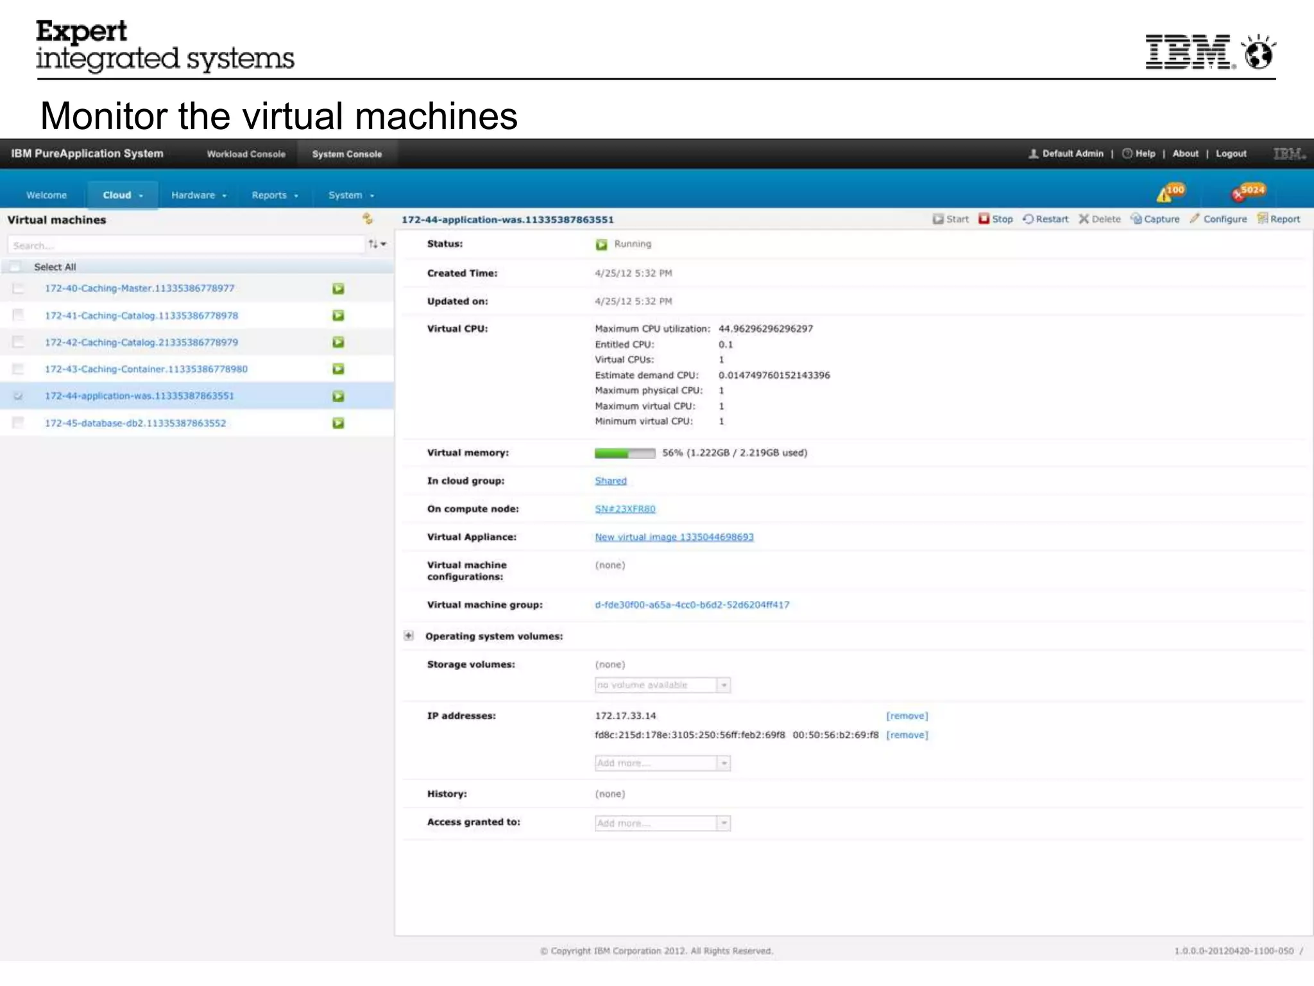Click the MAC address 00:50:56:b2:69:f8
This screenshot has height=986, width=1314.
pyautogui.click(x=835, y=735)
